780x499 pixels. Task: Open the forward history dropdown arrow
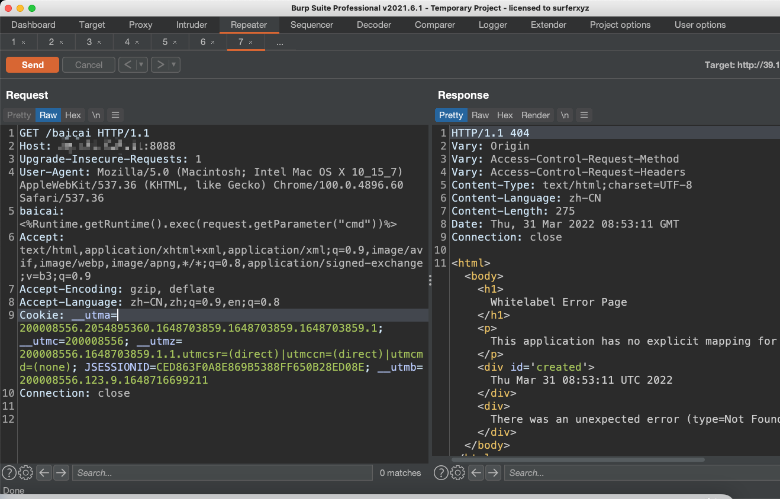(175, 65)
